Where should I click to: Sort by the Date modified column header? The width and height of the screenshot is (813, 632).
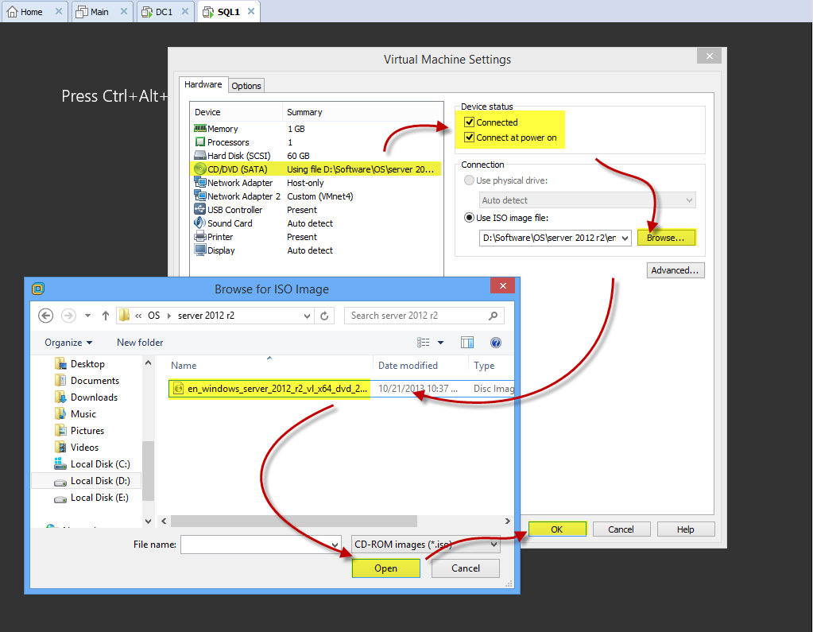[408, 366]
